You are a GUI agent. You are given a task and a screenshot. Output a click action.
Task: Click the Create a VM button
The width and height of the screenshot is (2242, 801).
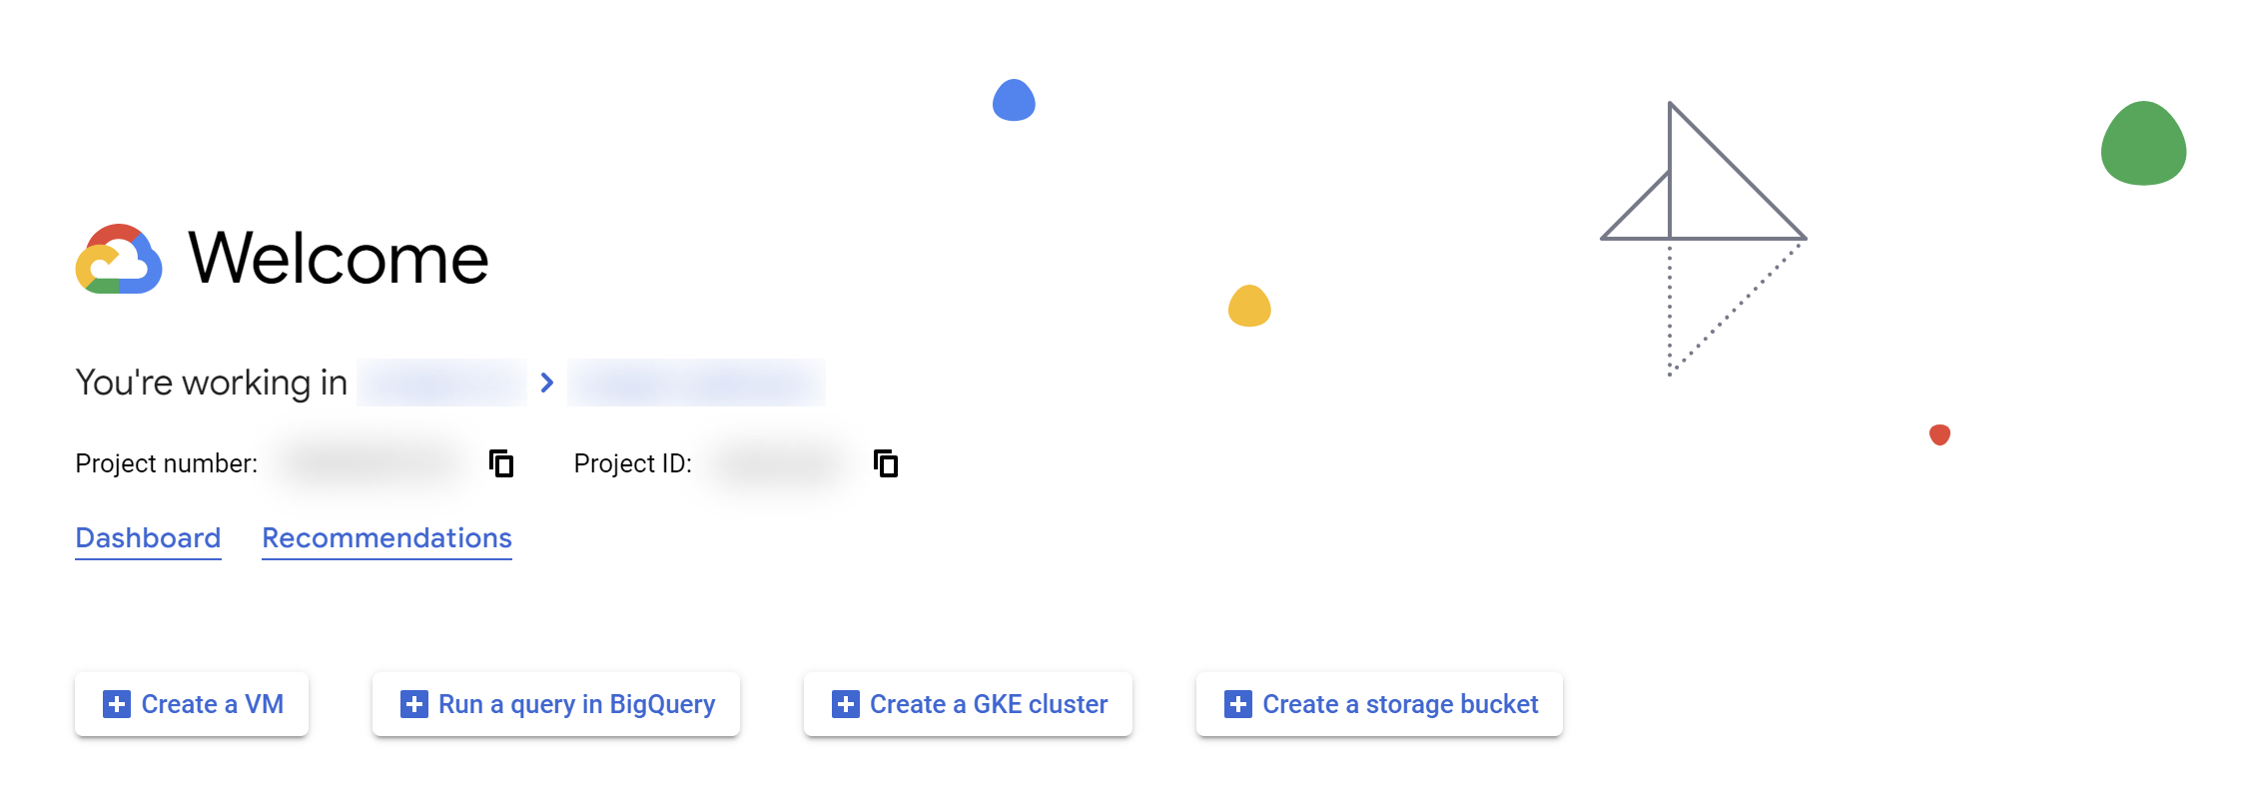[192, 703]
